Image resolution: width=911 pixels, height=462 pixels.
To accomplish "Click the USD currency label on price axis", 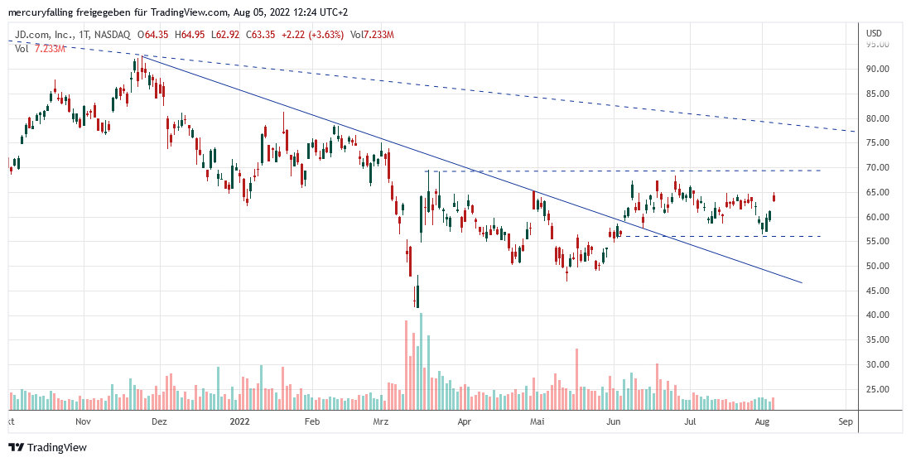I will tap(874, 33).
